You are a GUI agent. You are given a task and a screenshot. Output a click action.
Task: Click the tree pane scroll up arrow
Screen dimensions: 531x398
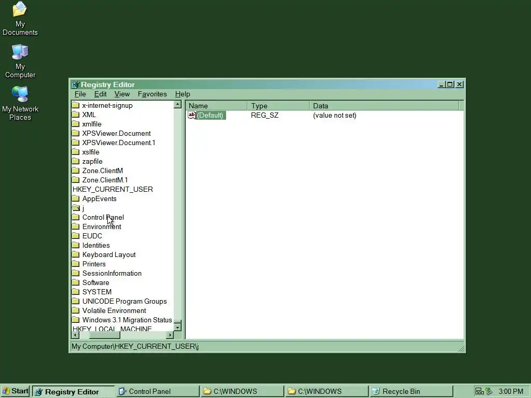click(x=178, y=105)
